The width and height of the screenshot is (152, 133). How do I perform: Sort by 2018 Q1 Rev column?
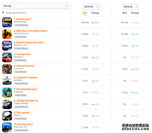pos(125,13)
